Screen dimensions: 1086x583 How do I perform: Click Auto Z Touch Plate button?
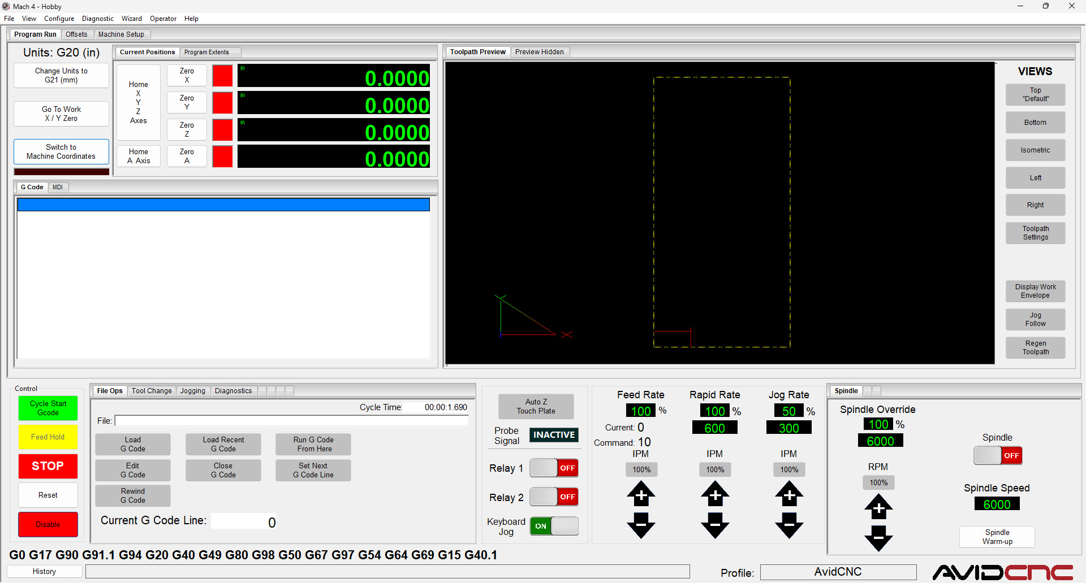click(x=536, y=406)
